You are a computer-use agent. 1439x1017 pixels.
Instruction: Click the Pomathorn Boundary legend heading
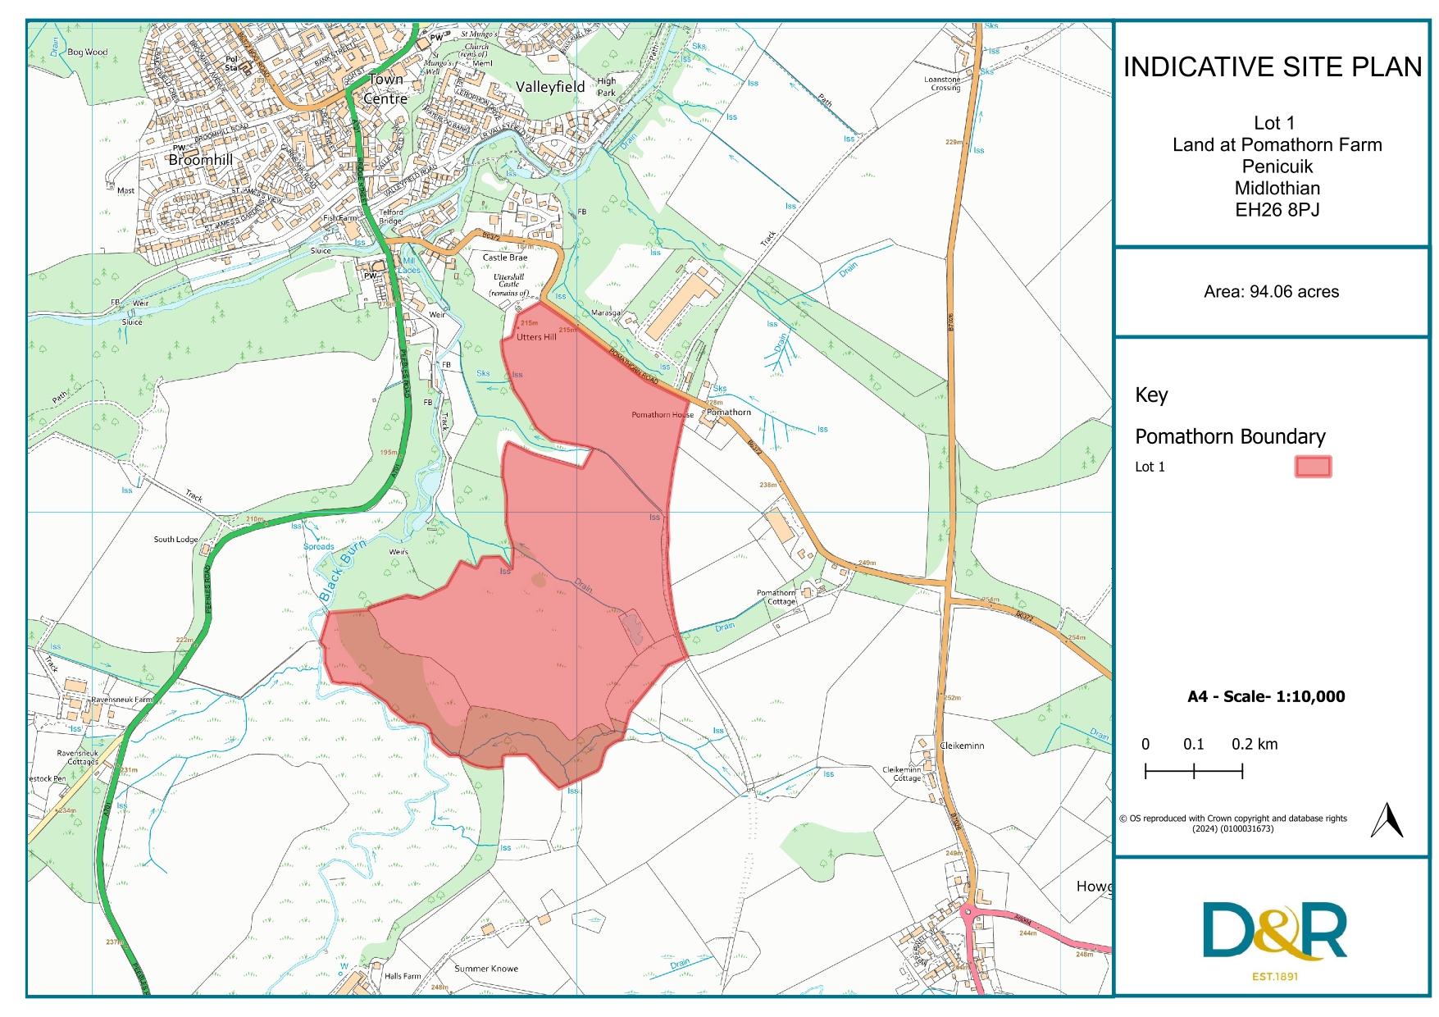point(1230,436)
